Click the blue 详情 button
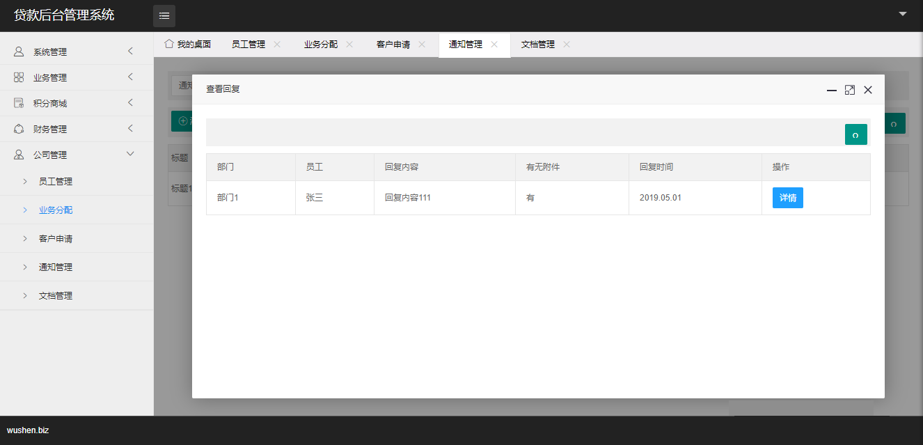Viewport: 923px width, 445px height. 787,198
